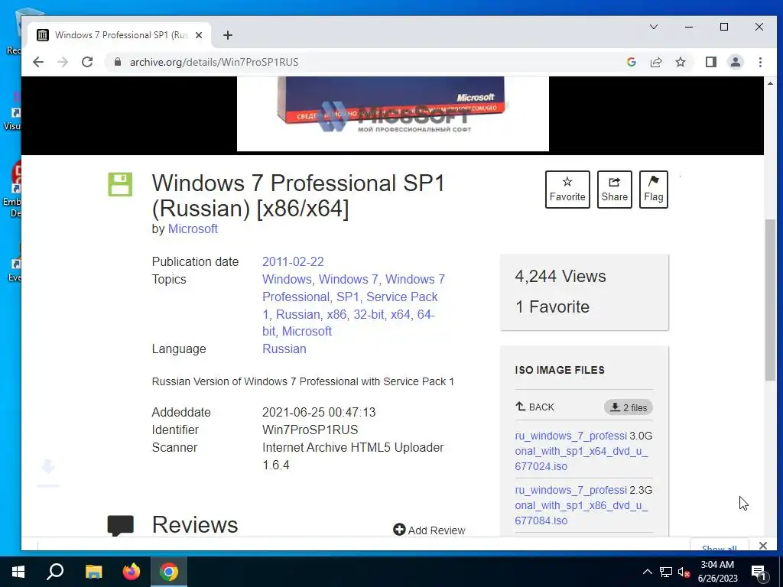Open the tab search chevron
783x587 pixels.
(653, 27)
